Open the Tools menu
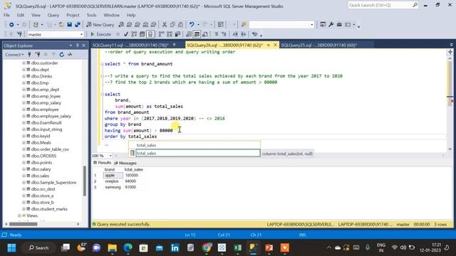This screenshot has height=256, width=456. point(91,15)
